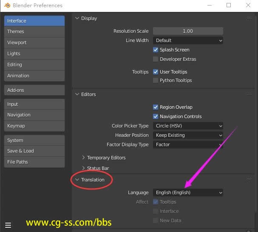Click the Translation panel drag grip dots

point(249,180)
